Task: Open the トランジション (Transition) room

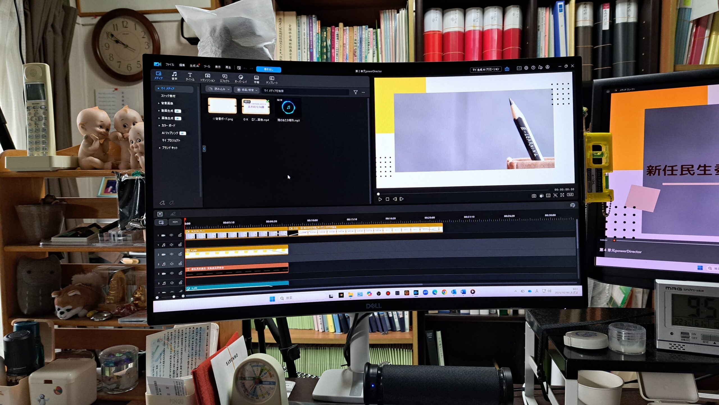Action: 207,77
